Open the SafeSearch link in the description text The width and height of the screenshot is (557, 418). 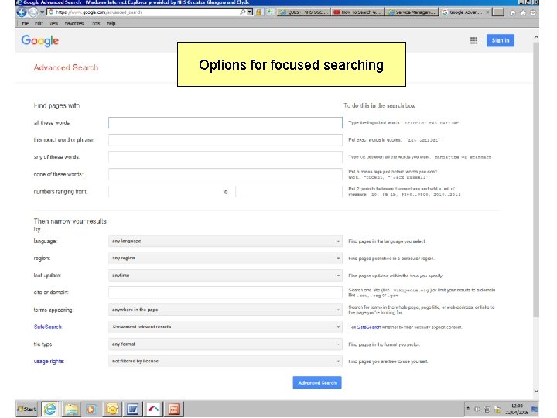369,327
